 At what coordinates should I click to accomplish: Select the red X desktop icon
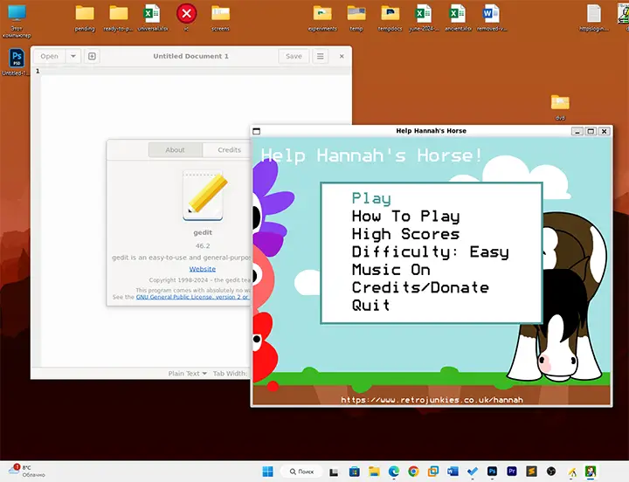point(187,17)
